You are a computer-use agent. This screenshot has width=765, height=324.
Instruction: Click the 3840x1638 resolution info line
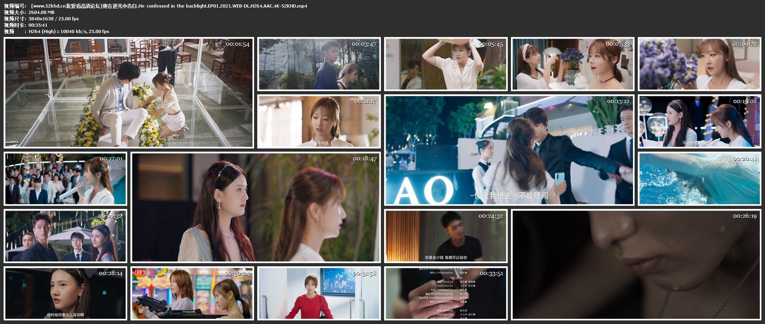53,19
